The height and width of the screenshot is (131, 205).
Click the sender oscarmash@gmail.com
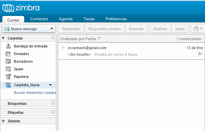[87, 48]
